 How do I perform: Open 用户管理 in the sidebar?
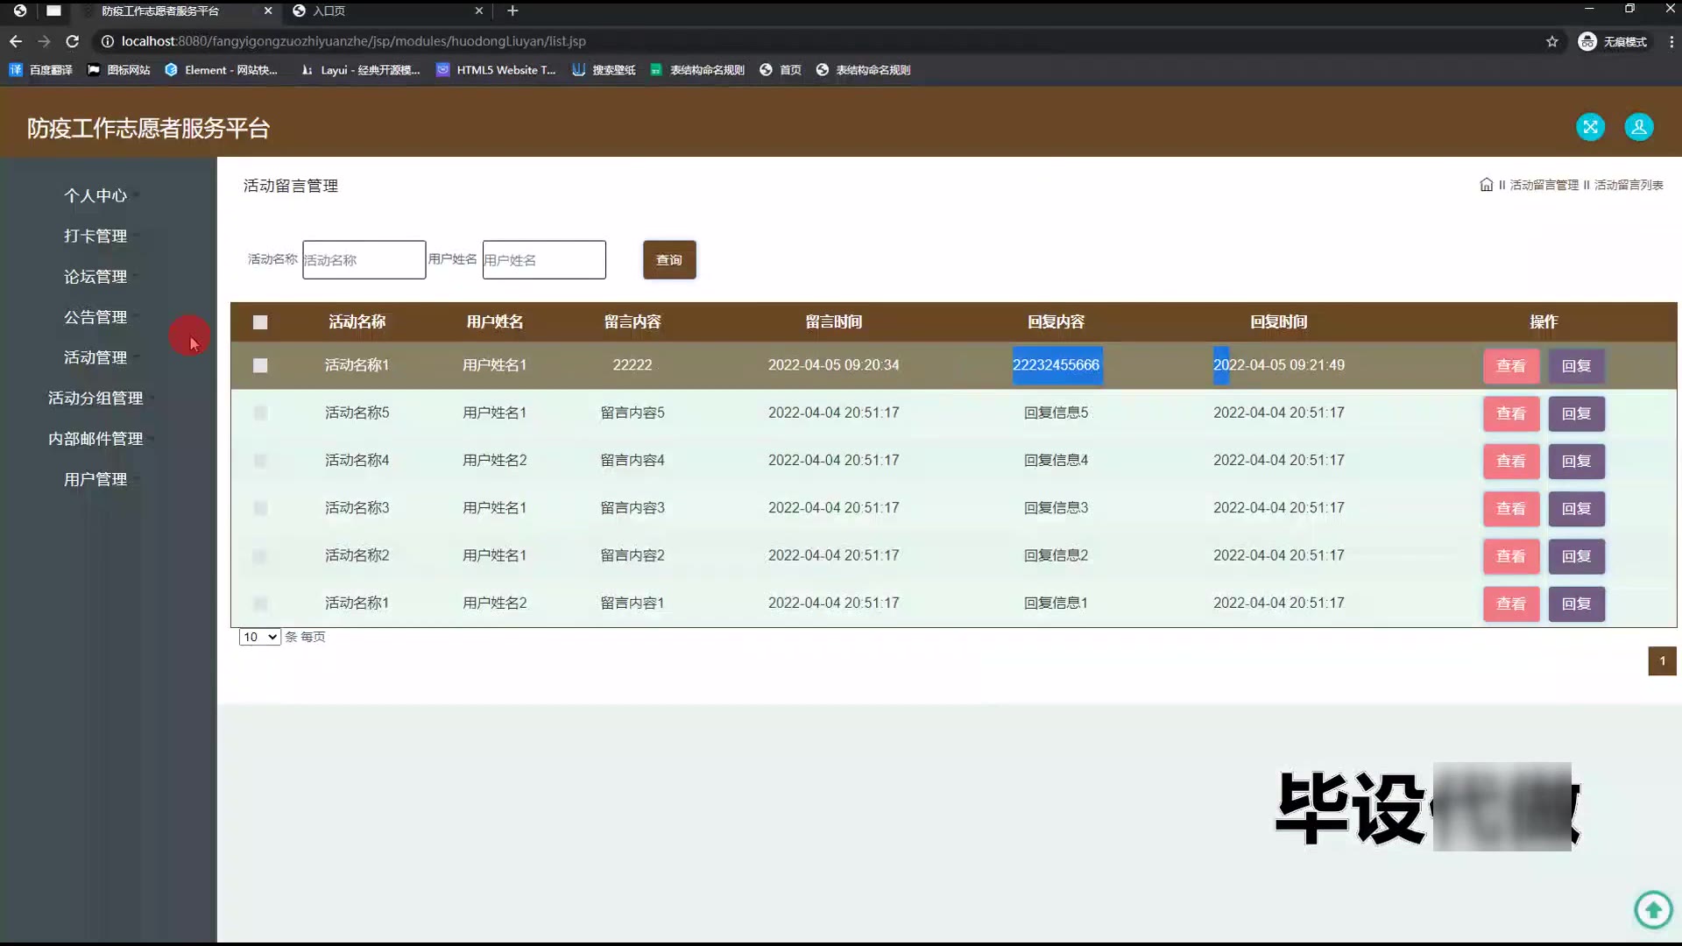95,479
